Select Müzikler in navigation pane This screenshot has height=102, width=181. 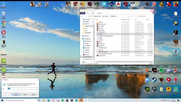(87, 50)
